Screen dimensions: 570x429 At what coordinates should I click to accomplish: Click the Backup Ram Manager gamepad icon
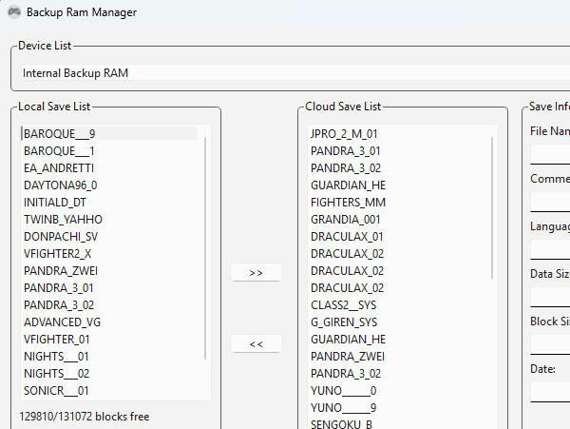[14, 12]
